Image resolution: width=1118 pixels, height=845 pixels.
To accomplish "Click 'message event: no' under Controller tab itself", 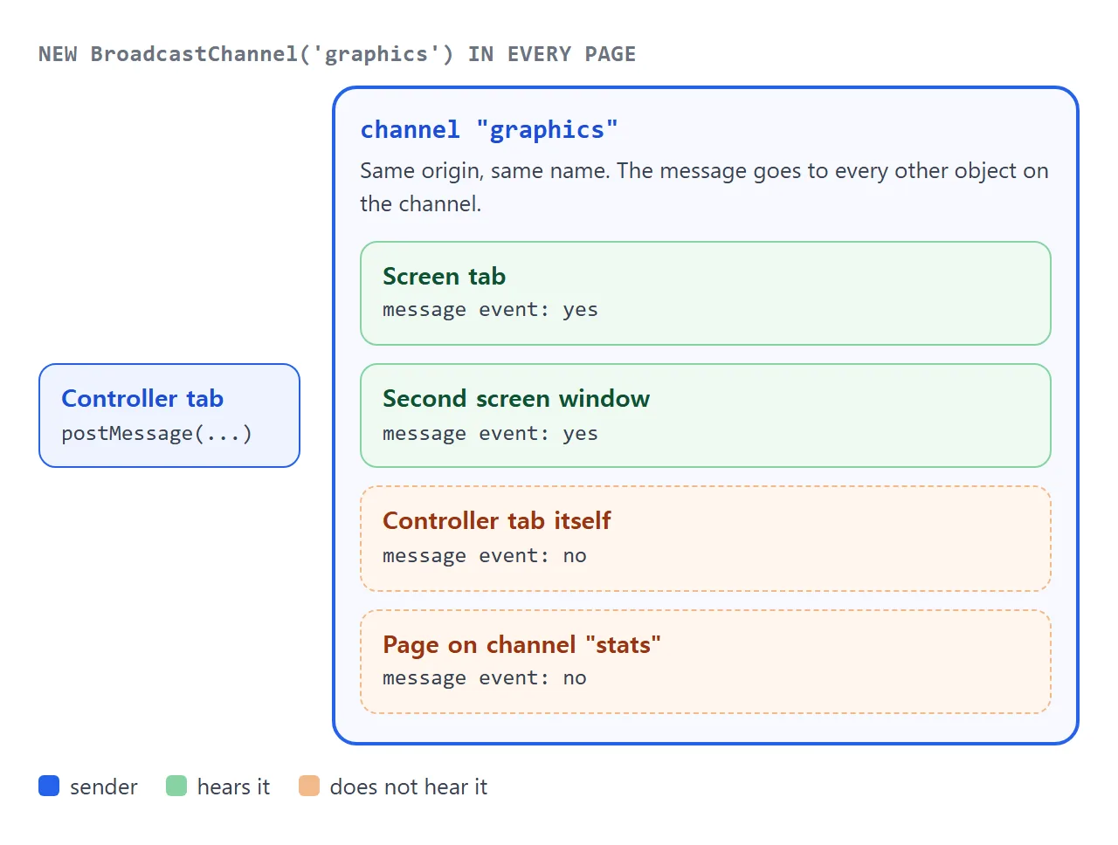I will 485,556.
